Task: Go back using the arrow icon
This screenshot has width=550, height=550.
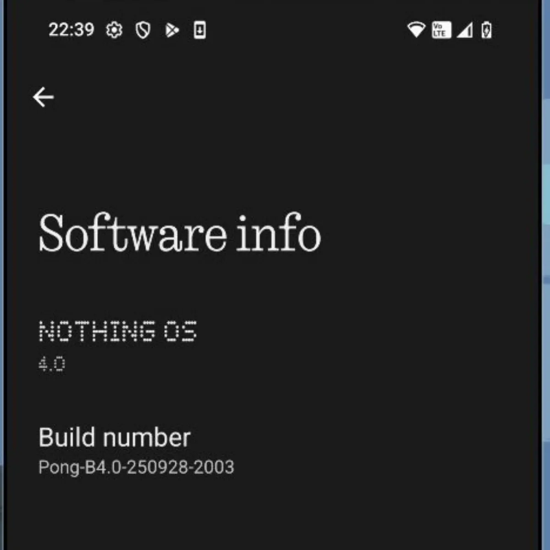Action: click(x=44, y=97)
